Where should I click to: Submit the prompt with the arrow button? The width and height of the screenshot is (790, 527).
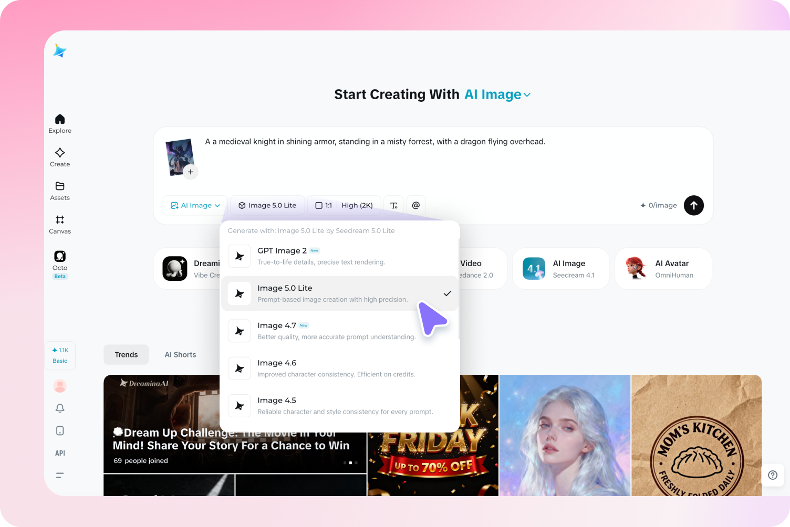(694, 205)
